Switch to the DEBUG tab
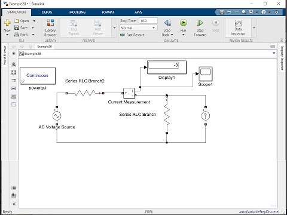287x215 pixels. pyautogui.click(x=47, y=12)
